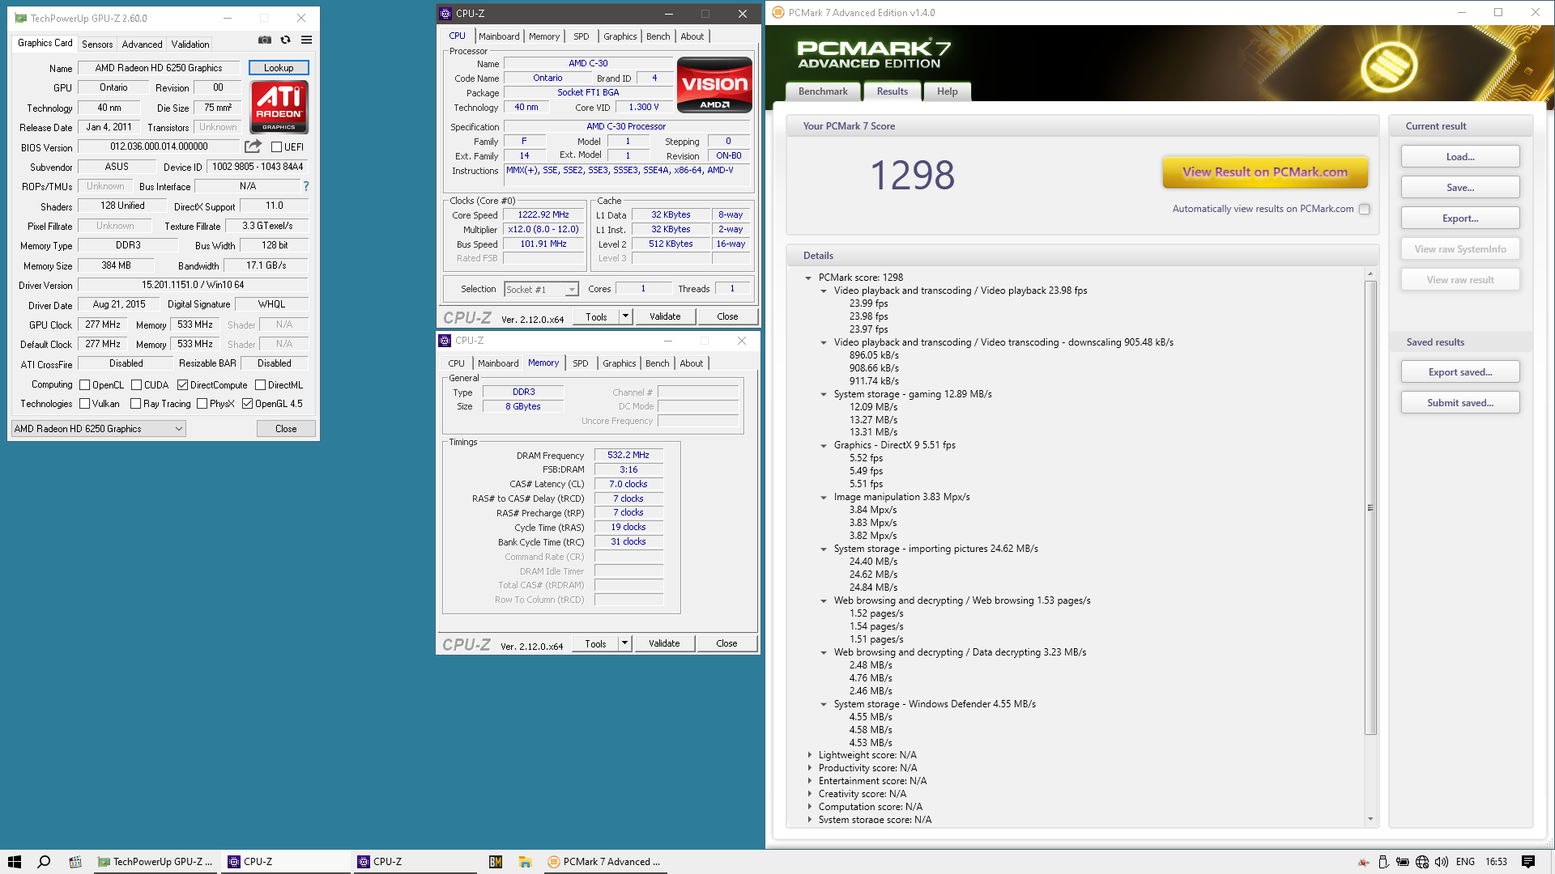Click the CPU-Z title bar icon of the upper window
Viewport: 1555px width, 874px height.
click(445, 14)
